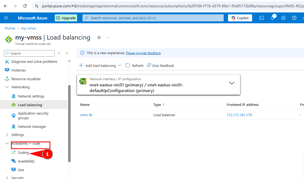Go back with the browser back arrow
304x179 pixels.
point(5,6)
